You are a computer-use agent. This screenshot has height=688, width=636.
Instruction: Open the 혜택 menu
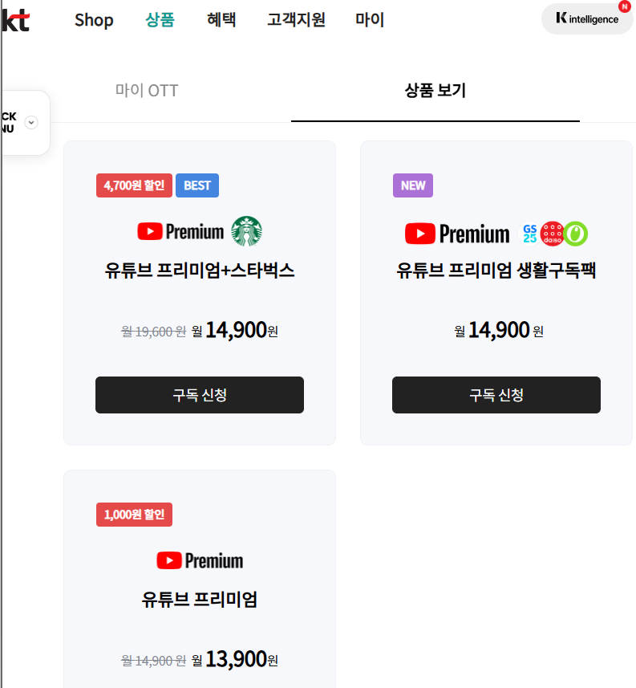coord(221,20)
